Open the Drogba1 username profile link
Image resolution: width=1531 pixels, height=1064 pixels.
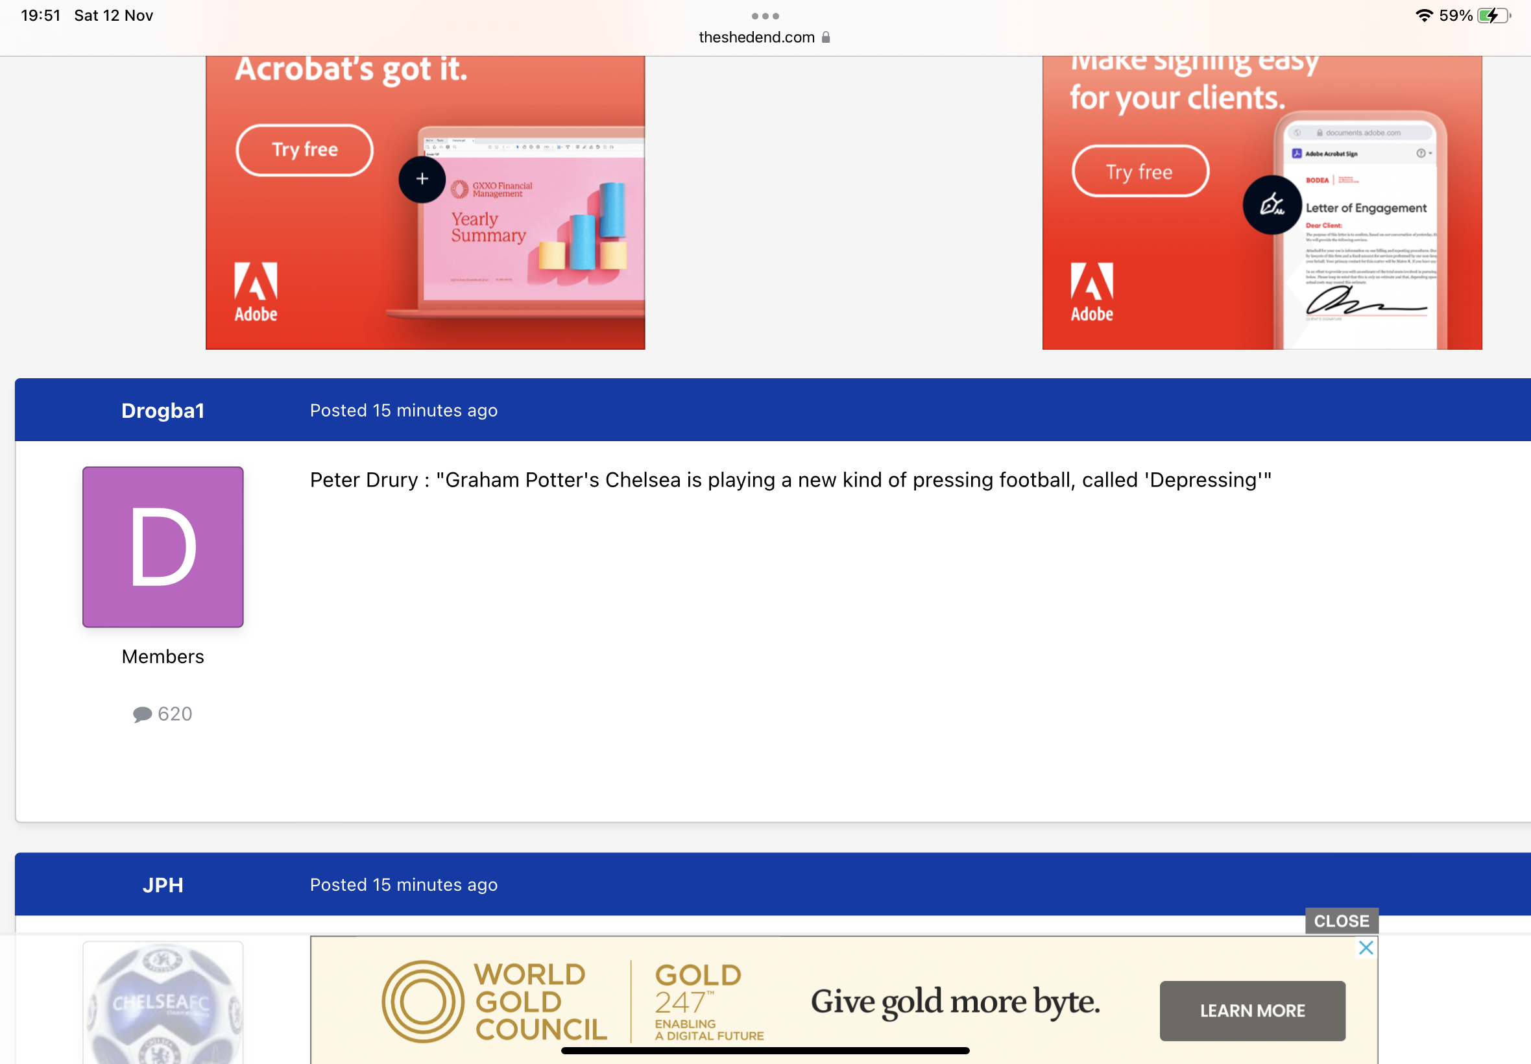coord(163,411)
